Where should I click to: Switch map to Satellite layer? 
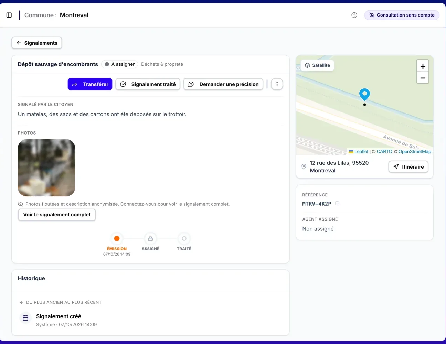317,65
